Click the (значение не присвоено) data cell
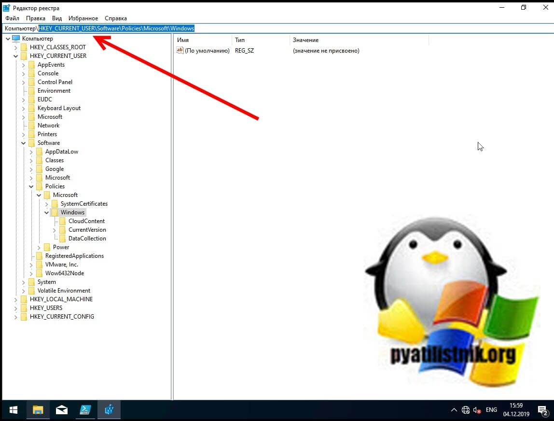 click(x=326, y=51)
